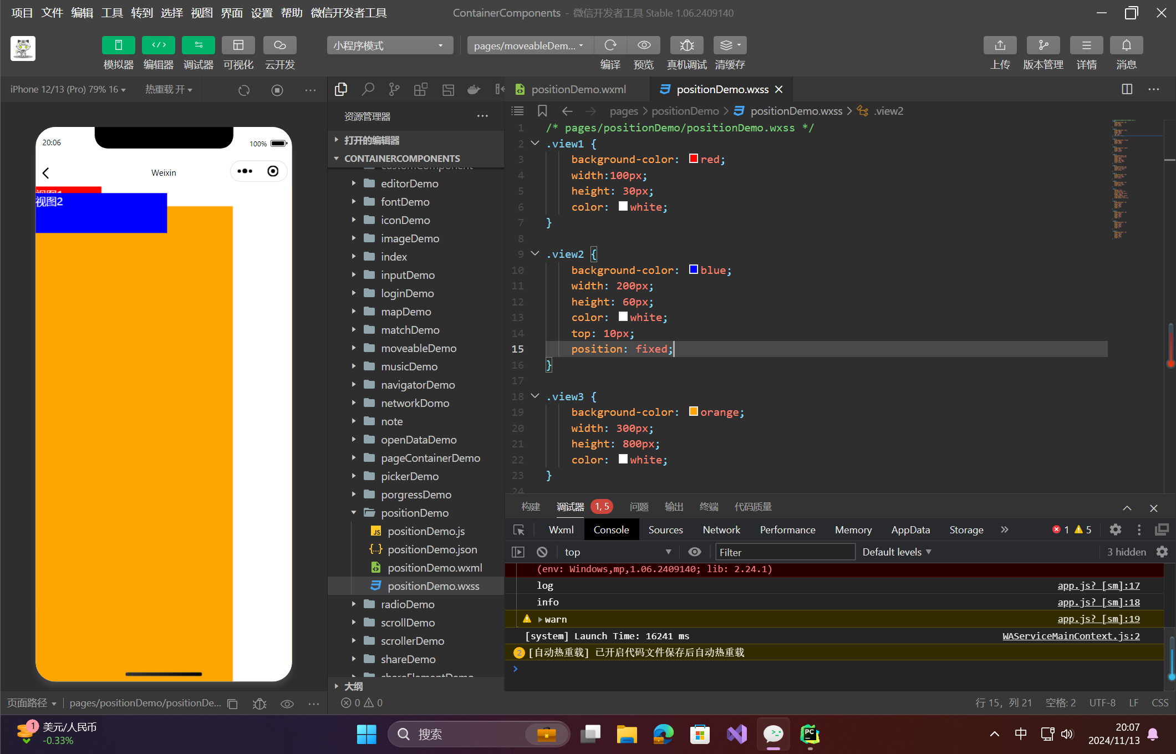Click the compile (编译) refresh icon
The width and height of the screenshot is (1176, 754).
pyautogui.click(x=610, y=45)
